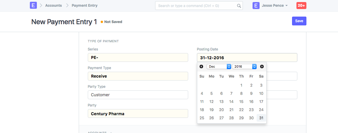
Task: Click the Posting Date input field
Action: coord(247,57)
